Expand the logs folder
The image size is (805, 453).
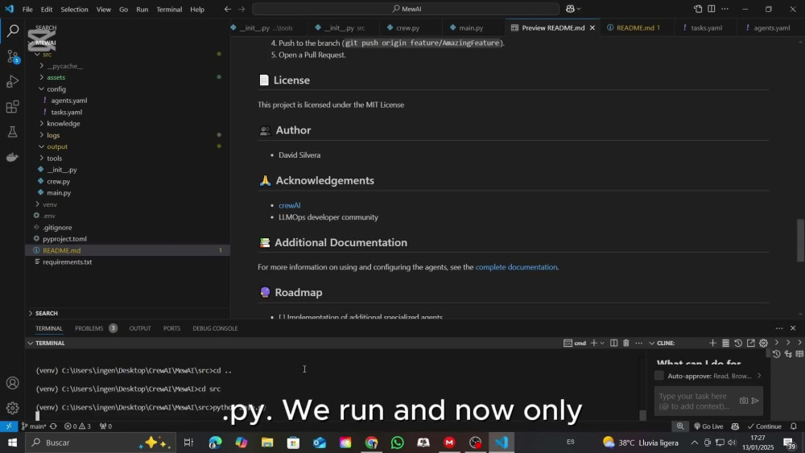42,135
